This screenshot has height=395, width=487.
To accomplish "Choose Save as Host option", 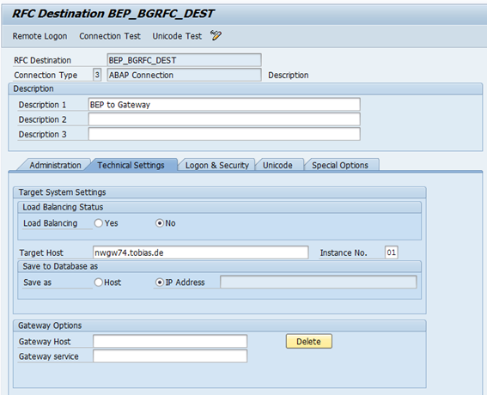I will [99, 283].
